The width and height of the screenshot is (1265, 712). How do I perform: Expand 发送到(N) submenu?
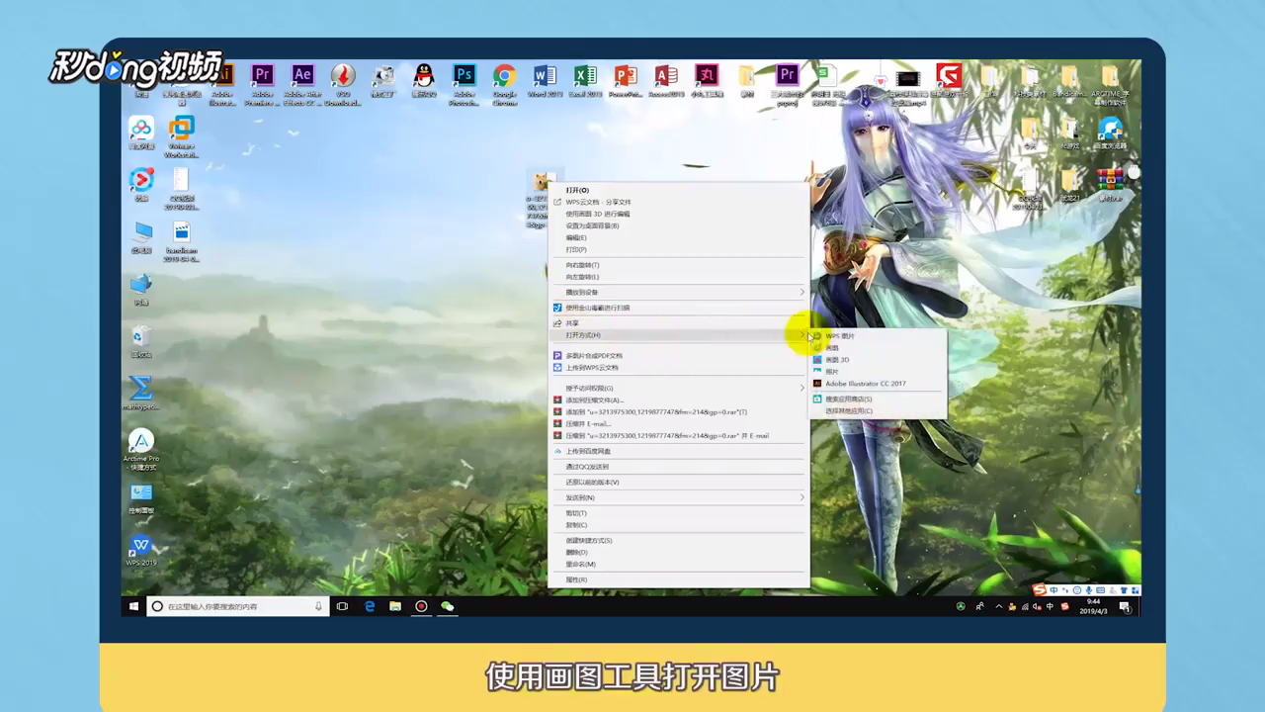(679, 498)
